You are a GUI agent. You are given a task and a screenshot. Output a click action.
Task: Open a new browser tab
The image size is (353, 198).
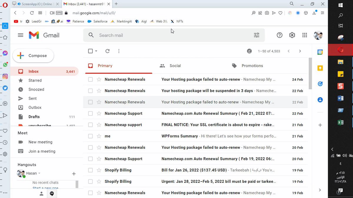(x=116, y=4)
